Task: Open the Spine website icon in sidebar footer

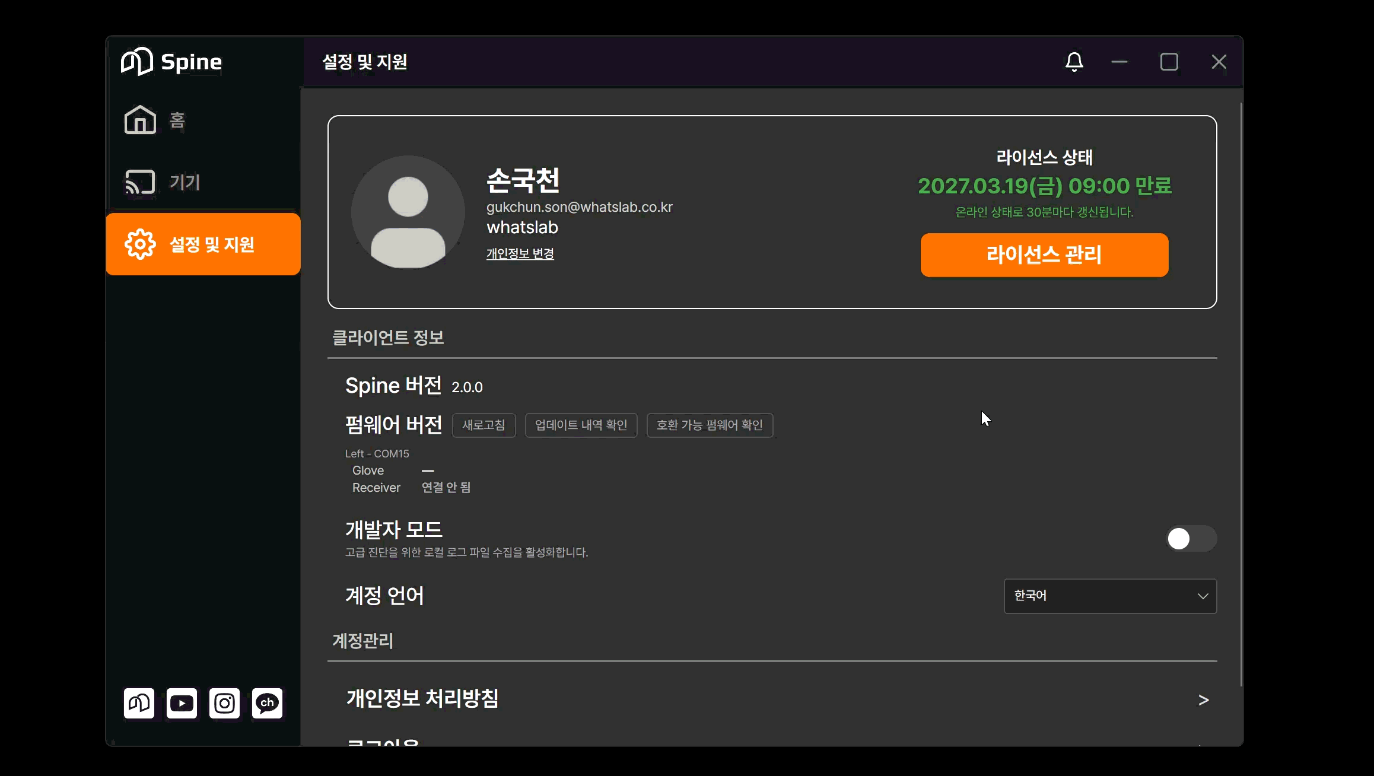Action: pos(139,703)
